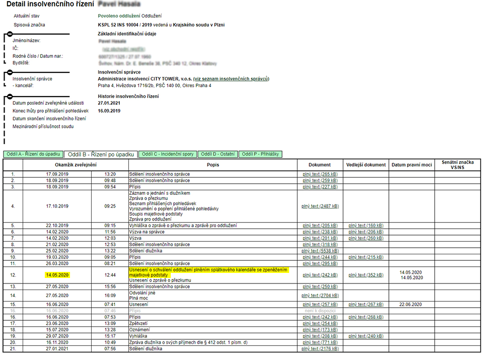Download the plný text (227 kB) Přípis document
The height and width of the screenshot is (354, 484).
tap(320, 187)
